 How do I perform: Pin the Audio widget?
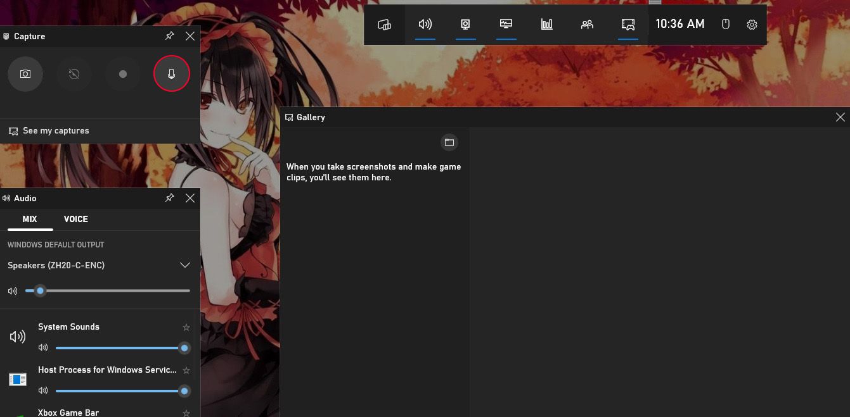(169, 198)
